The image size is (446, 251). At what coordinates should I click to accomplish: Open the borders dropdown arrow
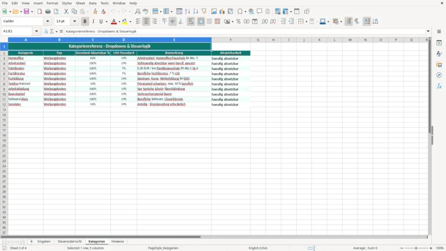click(306, 22)
